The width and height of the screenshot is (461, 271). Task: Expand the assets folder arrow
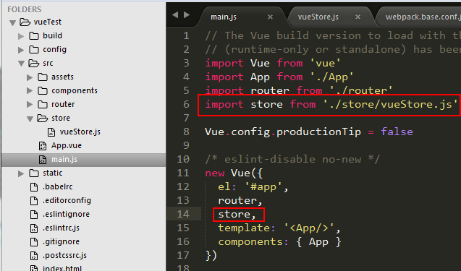[30, 77]
